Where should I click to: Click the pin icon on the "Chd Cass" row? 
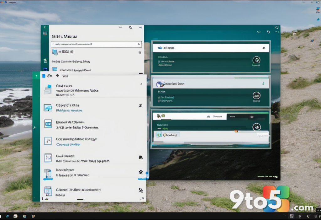pyautogui.click(x=141, y=84)
